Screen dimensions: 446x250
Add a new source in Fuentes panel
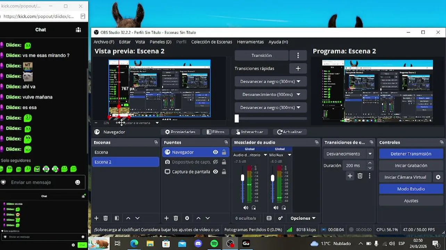[x=166, y=218]
